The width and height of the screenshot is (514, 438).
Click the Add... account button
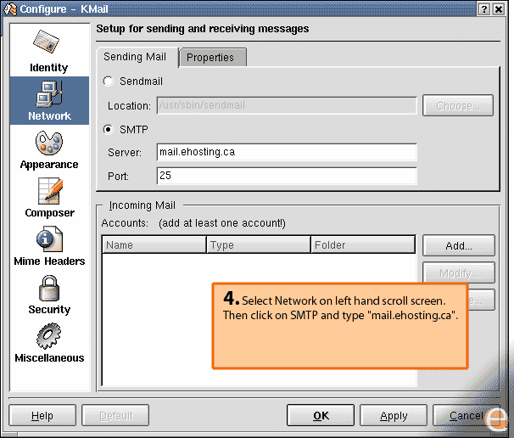tap(458, 245)
